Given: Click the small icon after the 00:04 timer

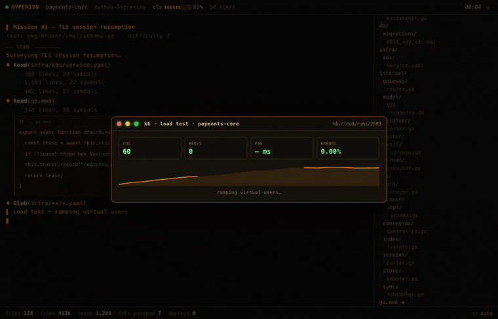Looking at the screenshot, I should [x=488, y=7].
